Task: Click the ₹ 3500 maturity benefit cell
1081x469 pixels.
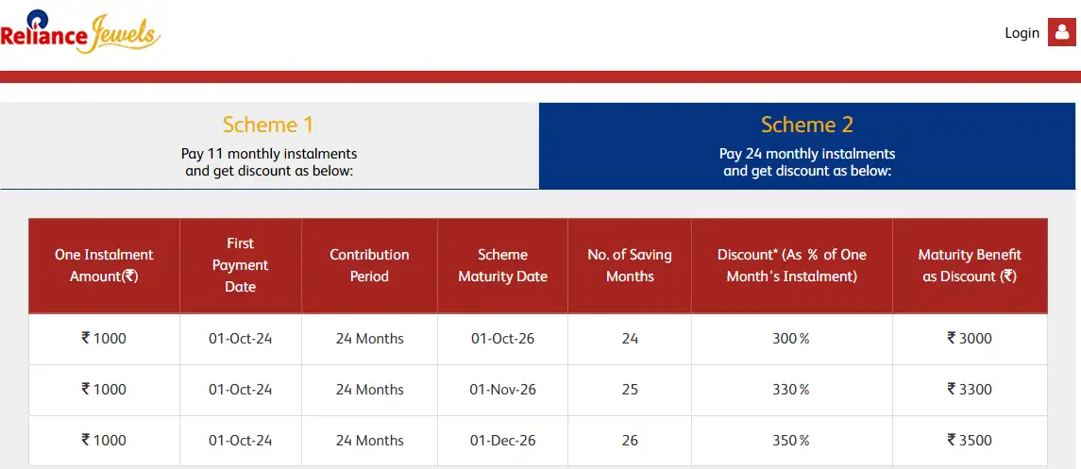Action: [x=970, y=441]
